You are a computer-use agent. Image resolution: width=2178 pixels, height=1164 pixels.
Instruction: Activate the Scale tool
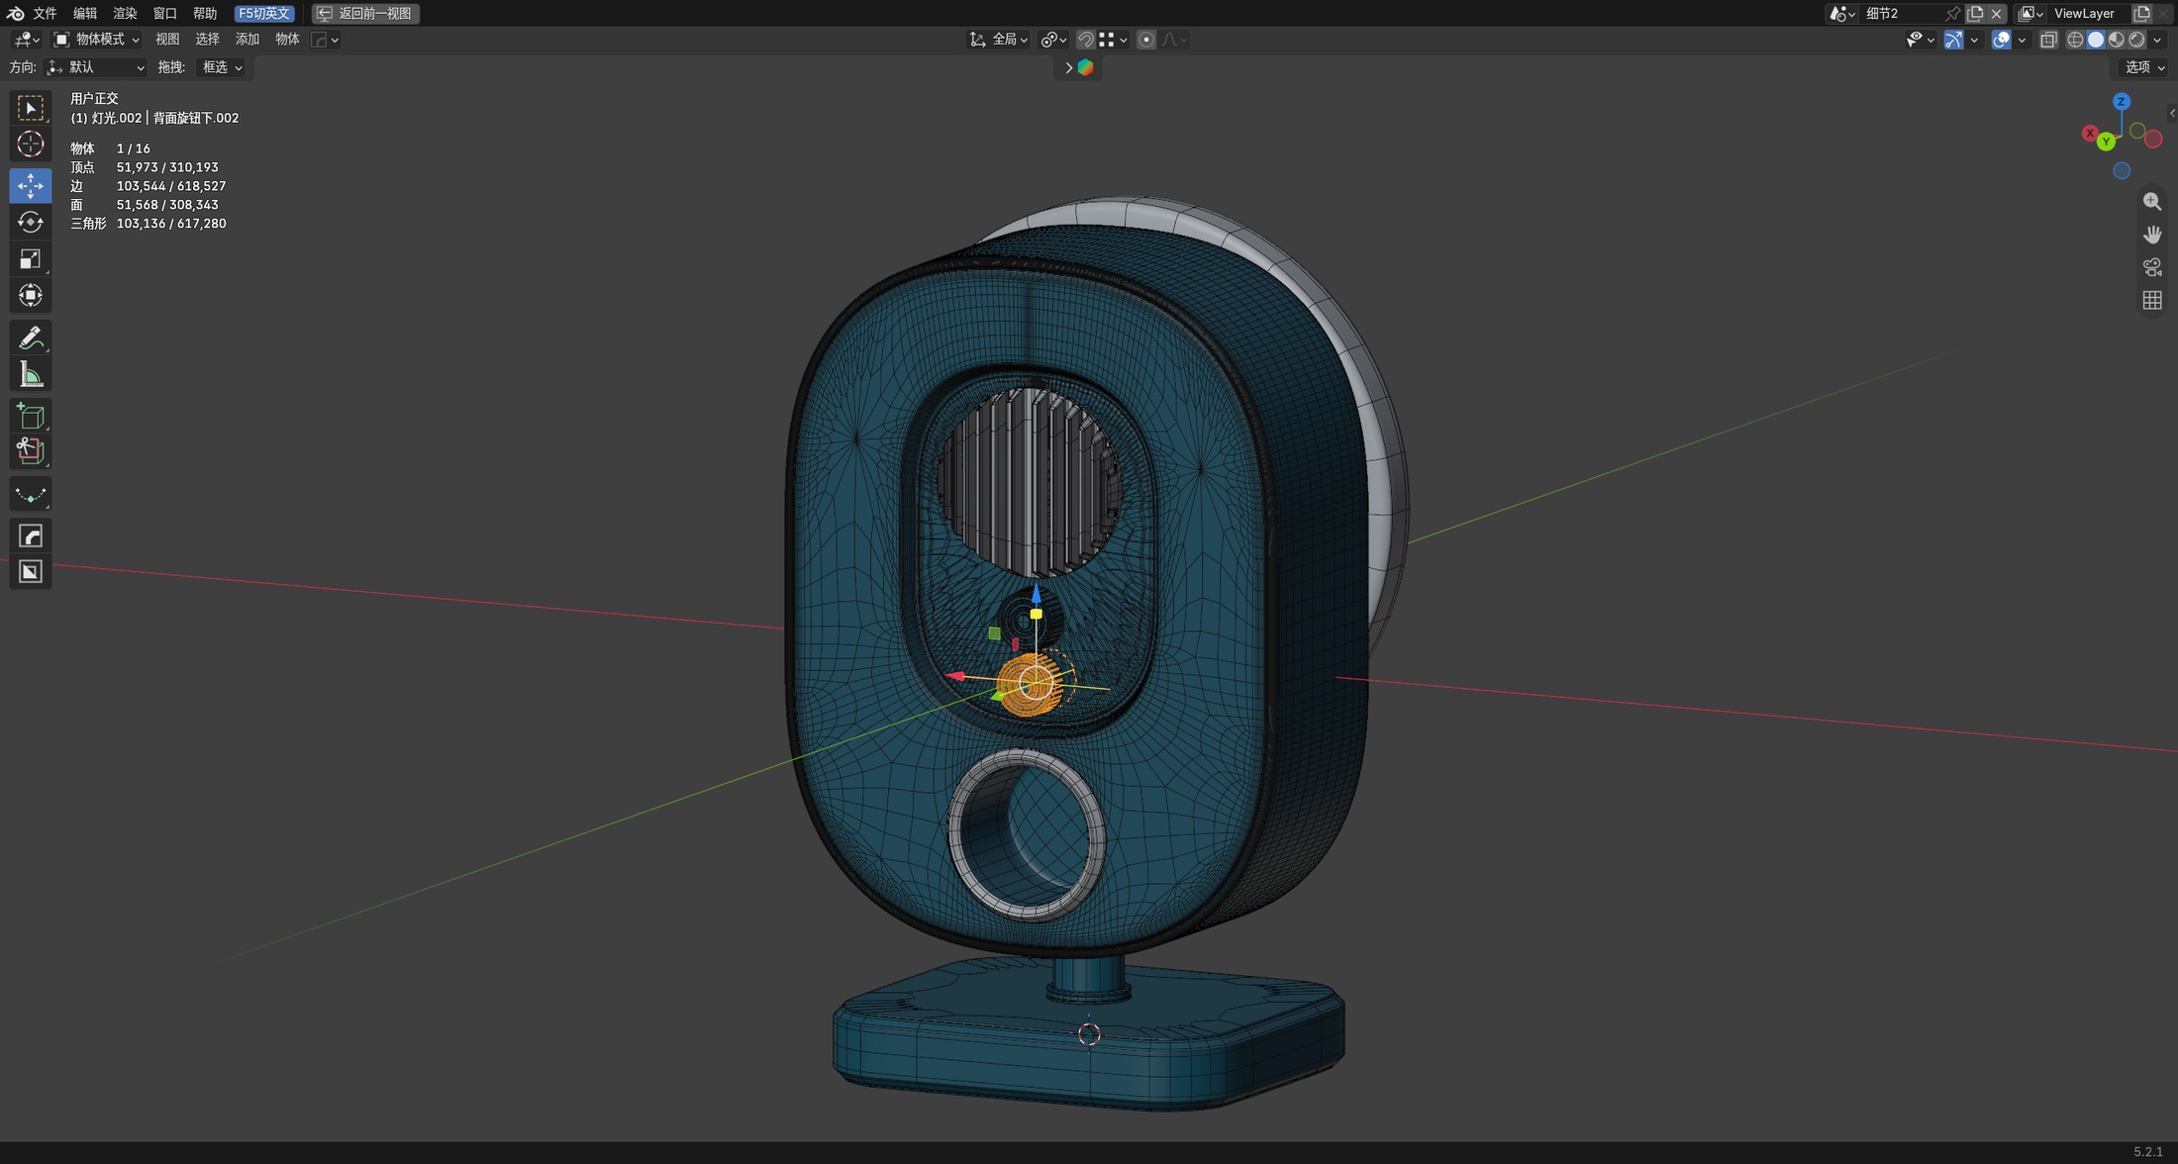(x=31, y=258)
